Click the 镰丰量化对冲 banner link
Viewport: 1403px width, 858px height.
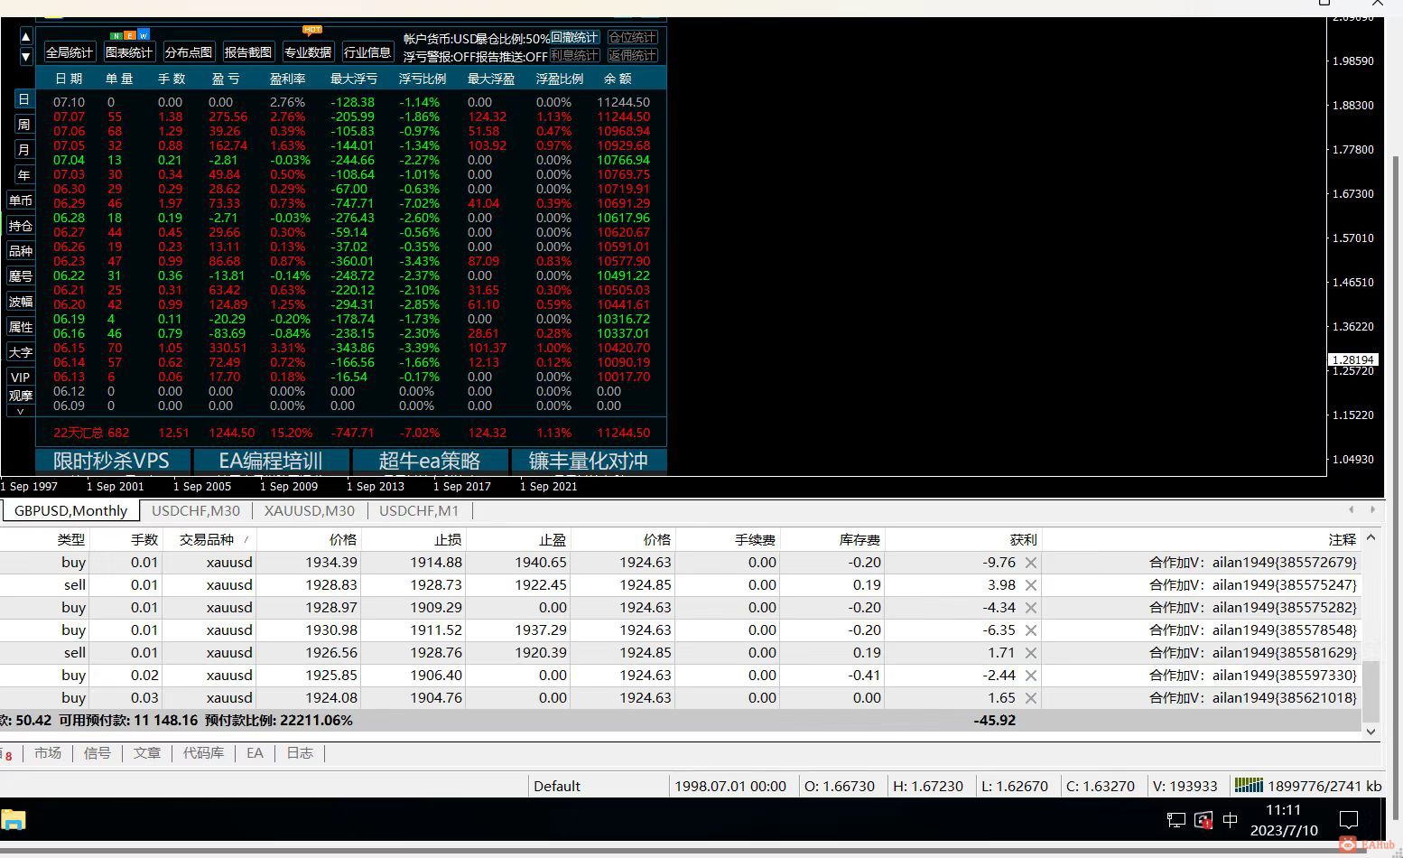coord(589,461)
